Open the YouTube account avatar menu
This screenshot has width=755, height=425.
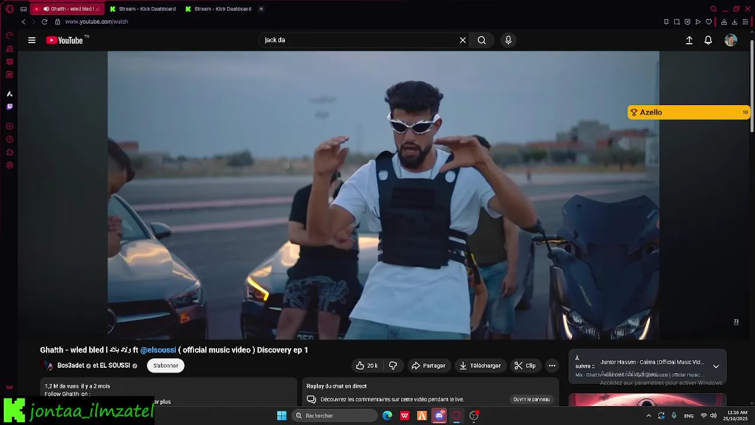tap(731, 40)
